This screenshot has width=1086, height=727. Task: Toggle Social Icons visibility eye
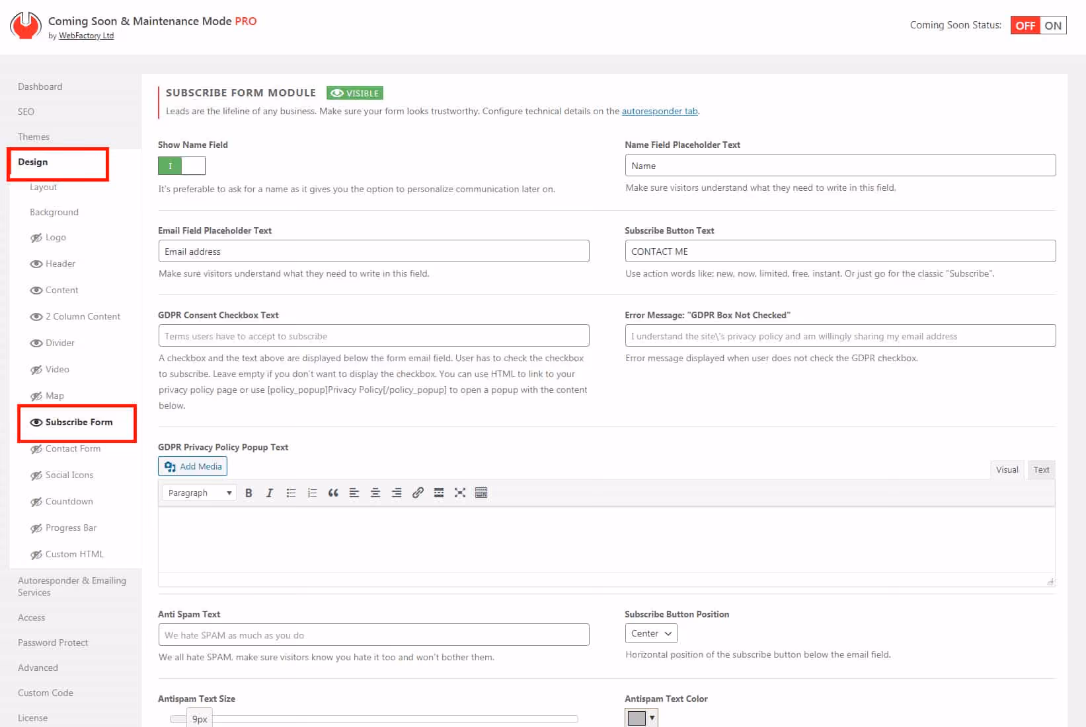click(x=36, y=475)
